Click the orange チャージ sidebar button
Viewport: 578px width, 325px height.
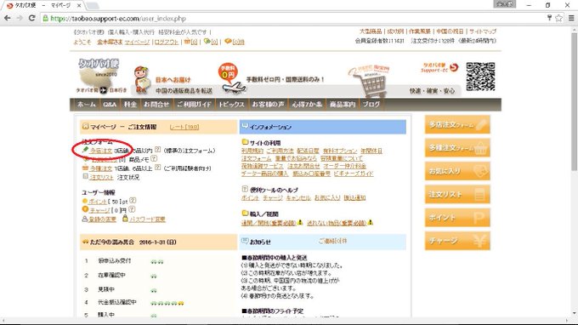click(457, 241)
